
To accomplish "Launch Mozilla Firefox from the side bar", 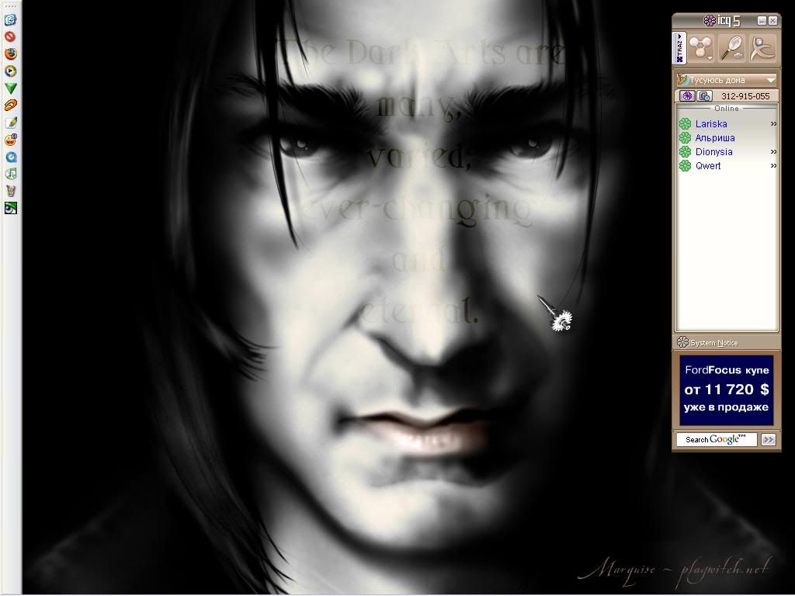I will pyautogui.click(x=11, y=54).
